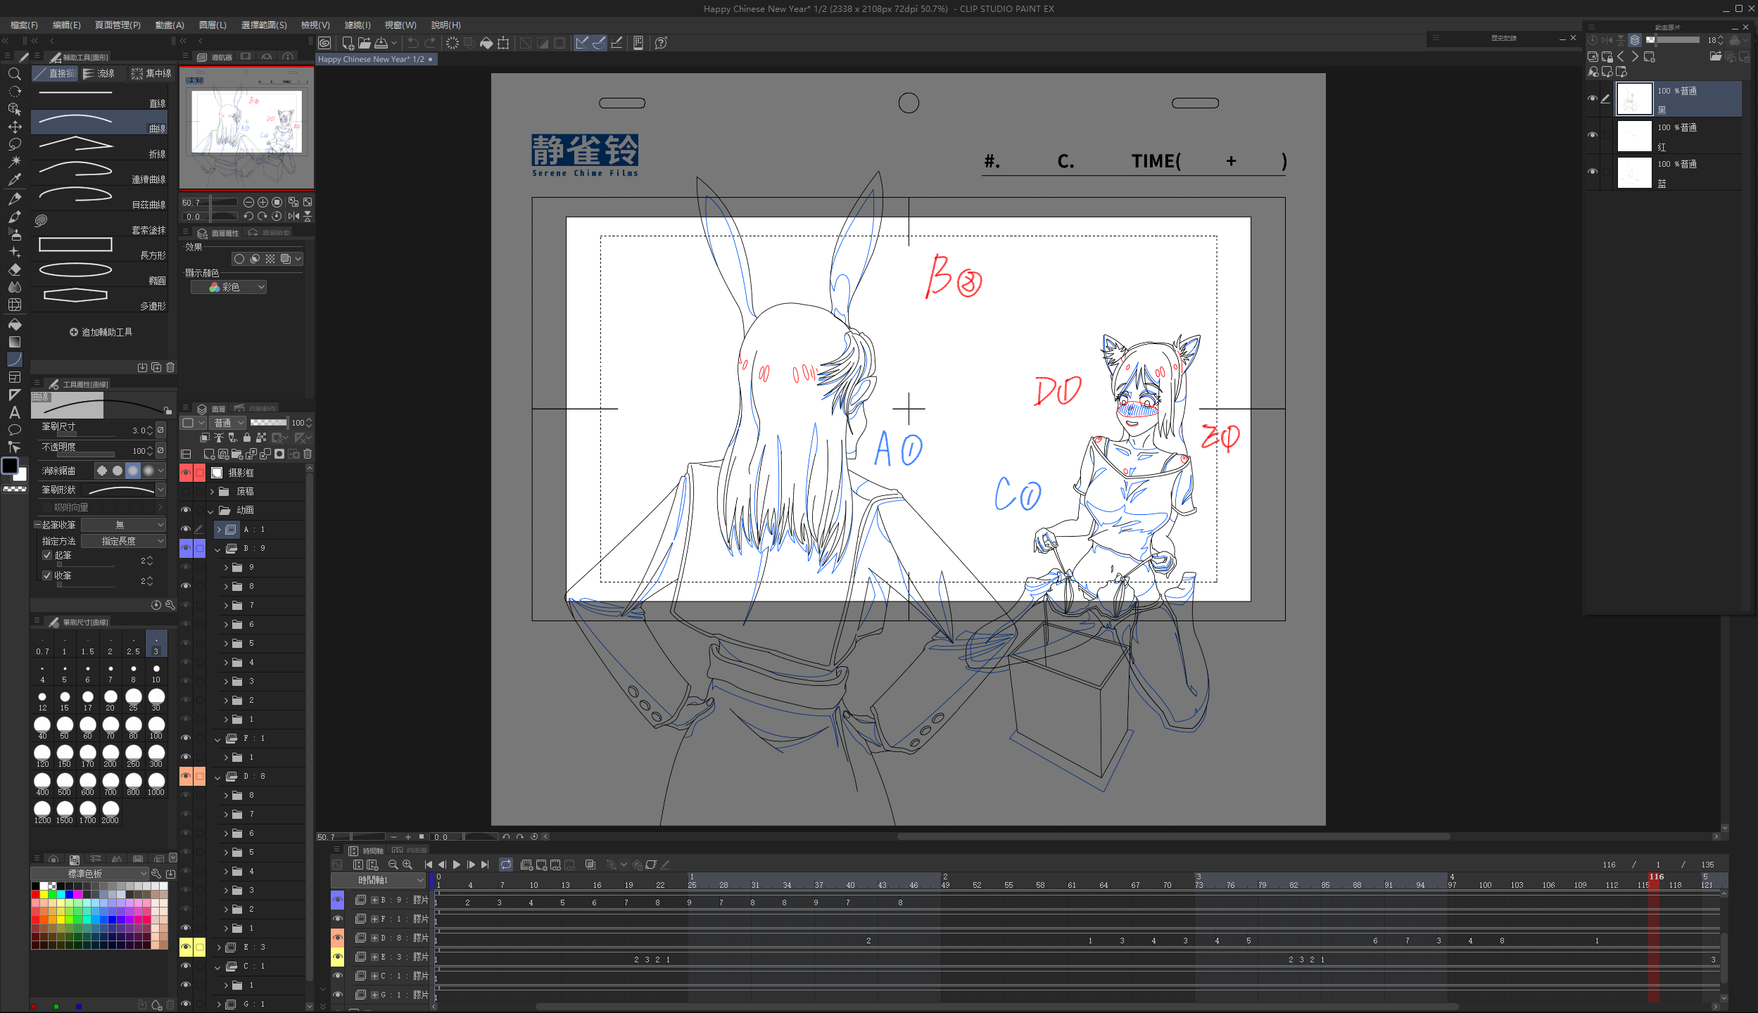
Task: Open the 圖層(L) menu
Action: (213, 25)
